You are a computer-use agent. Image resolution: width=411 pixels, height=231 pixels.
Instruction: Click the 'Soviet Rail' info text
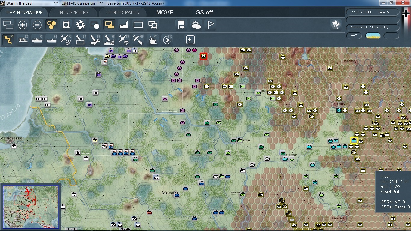point(390,192)
